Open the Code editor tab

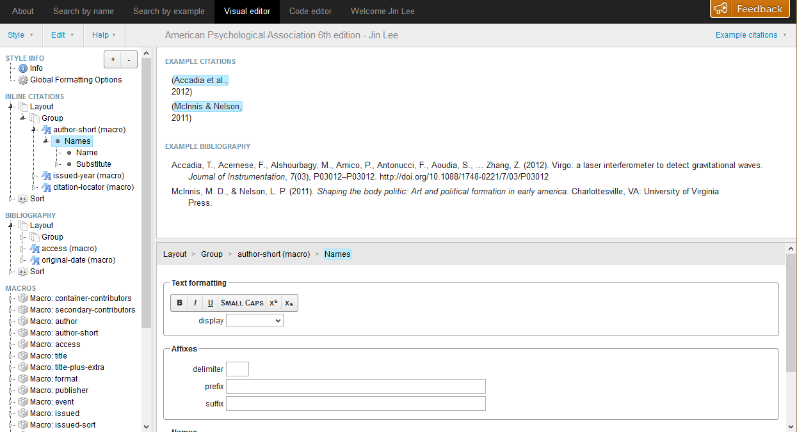click(x=312, y=11)
